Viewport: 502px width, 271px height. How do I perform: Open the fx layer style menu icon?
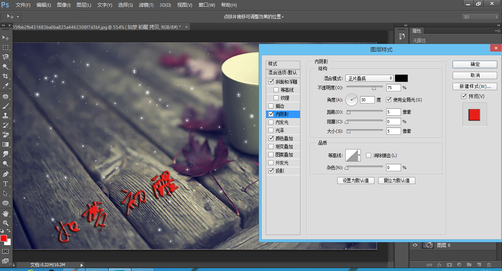coord(439,264)
